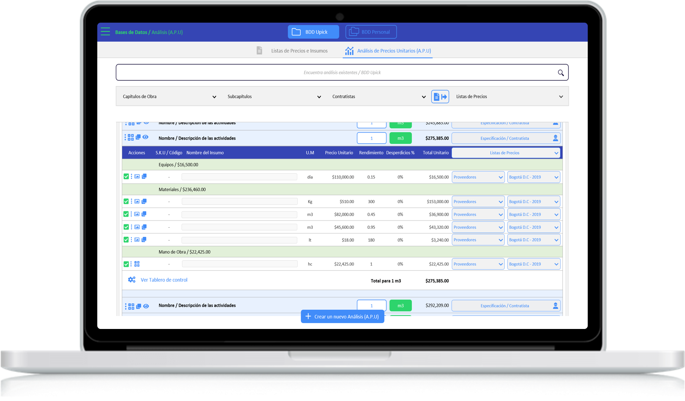Click contractor person icon for $275,385.00 activity

pyautogui.click(x=555, y=138)
